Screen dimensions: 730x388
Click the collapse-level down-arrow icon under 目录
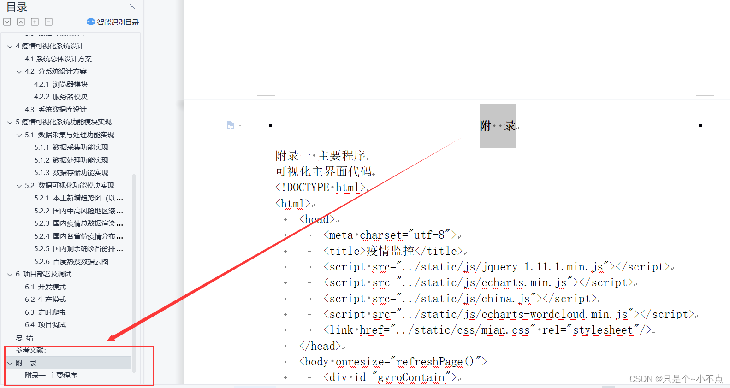[7, 22]
